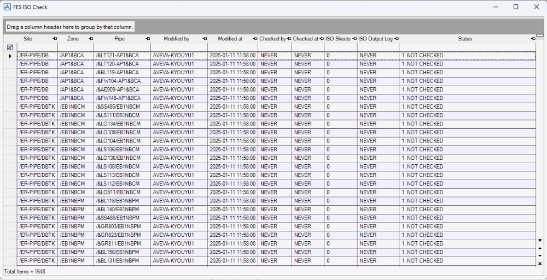Jump to top of list button
This screenshot has height=280, width=547.
click(540, 240)
